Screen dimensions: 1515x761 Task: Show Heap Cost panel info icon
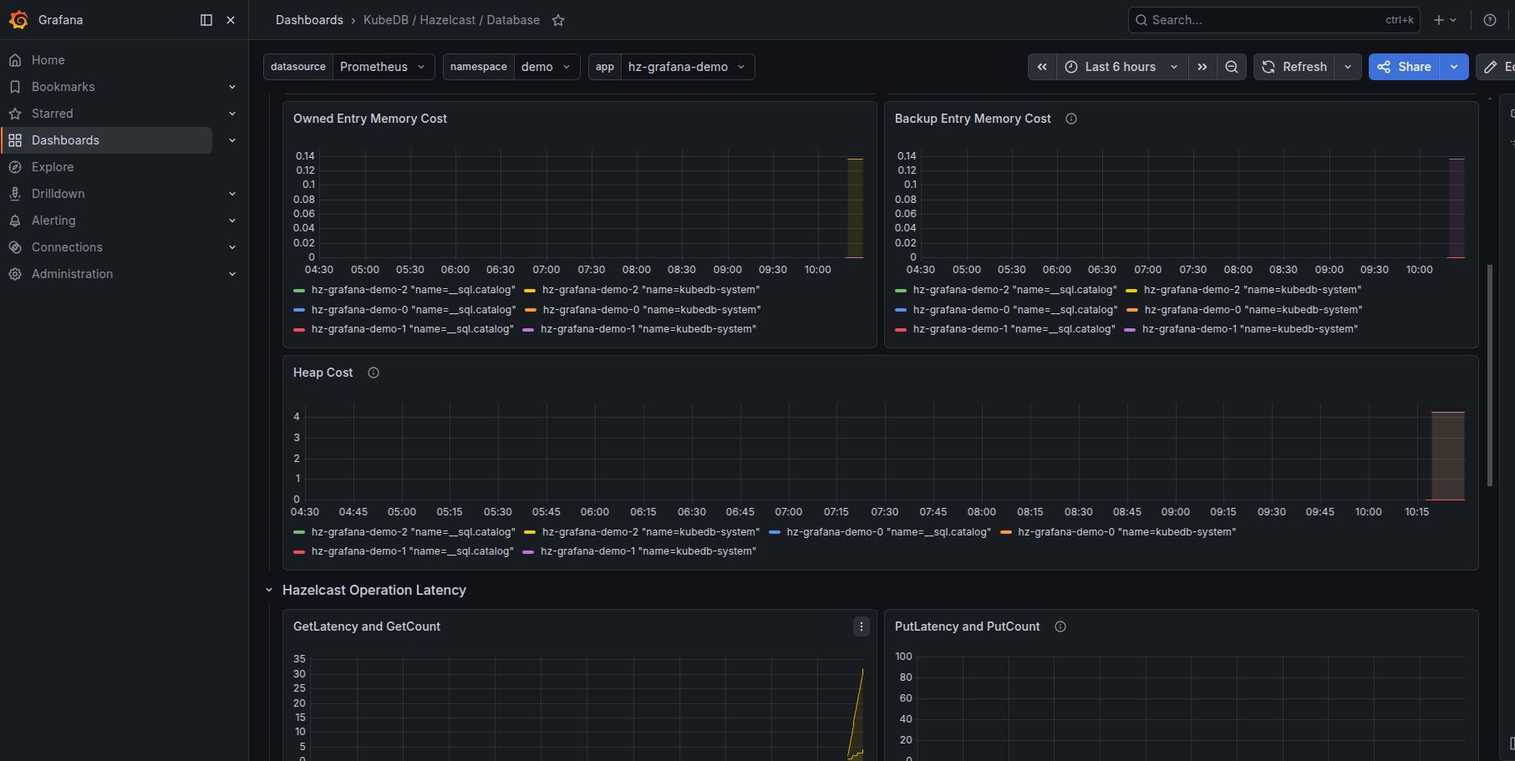[374, 373]
